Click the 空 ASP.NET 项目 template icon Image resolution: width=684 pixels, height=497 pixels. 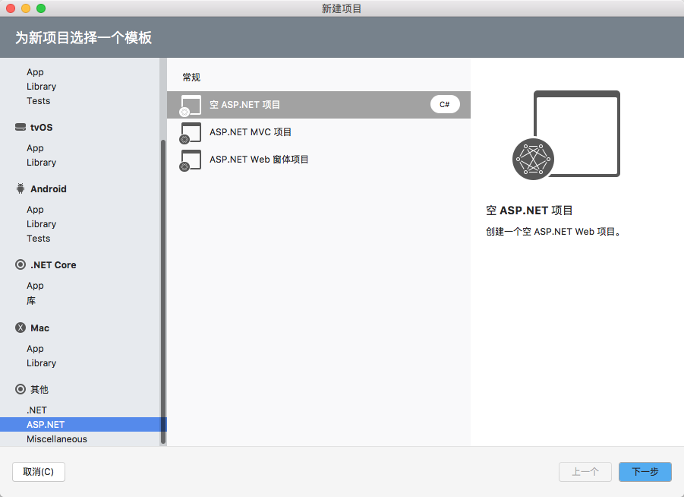191,106
